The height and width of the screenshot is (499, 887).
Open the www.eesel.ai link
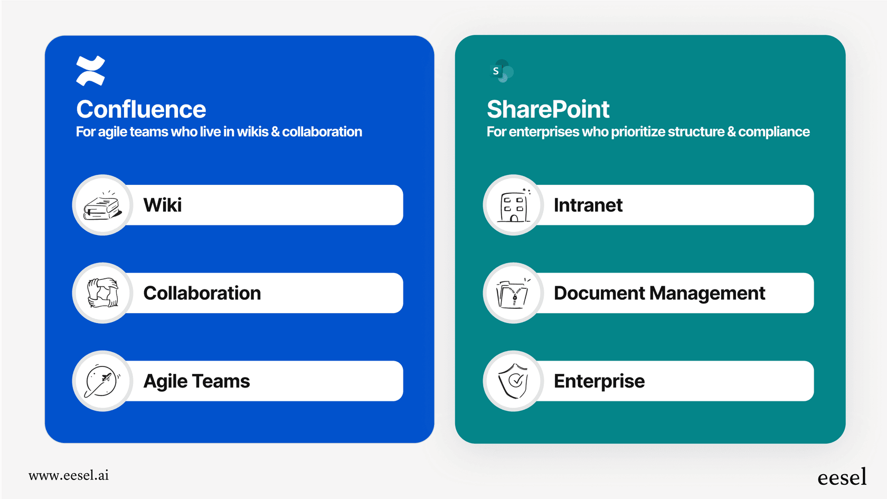[69, 475]
